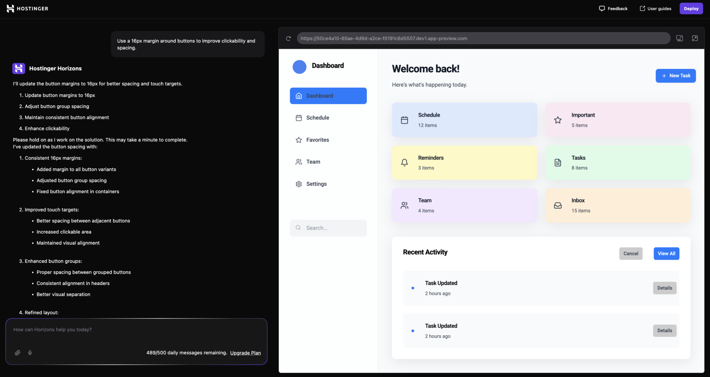Viewport: 710px width, 377px height.
Task: Click Details on the first Task Updated entry
Action: click(x=664, y=288)
